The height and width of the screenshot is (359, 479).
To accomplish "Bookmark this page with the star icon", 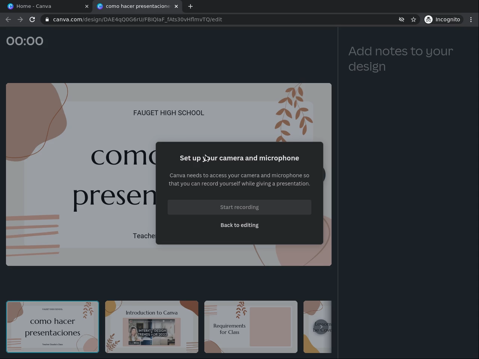I will [x=414, y=19].
